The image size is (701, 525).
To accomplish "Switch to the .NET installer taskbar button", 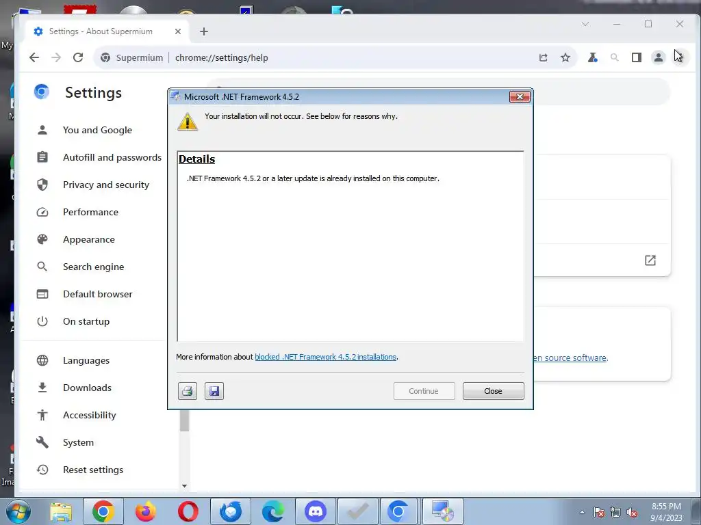I will click(x=443, y=511).
